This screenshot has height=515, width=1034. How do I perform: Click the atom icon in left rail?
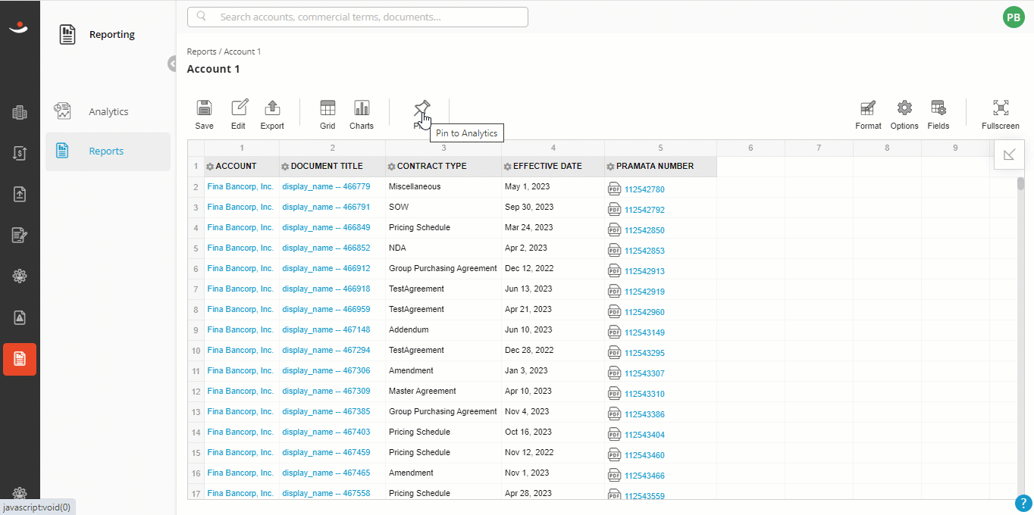click(x=20, y=276)
